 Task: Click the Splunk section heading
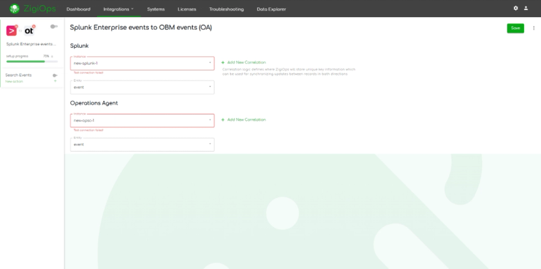coord(79,46)
